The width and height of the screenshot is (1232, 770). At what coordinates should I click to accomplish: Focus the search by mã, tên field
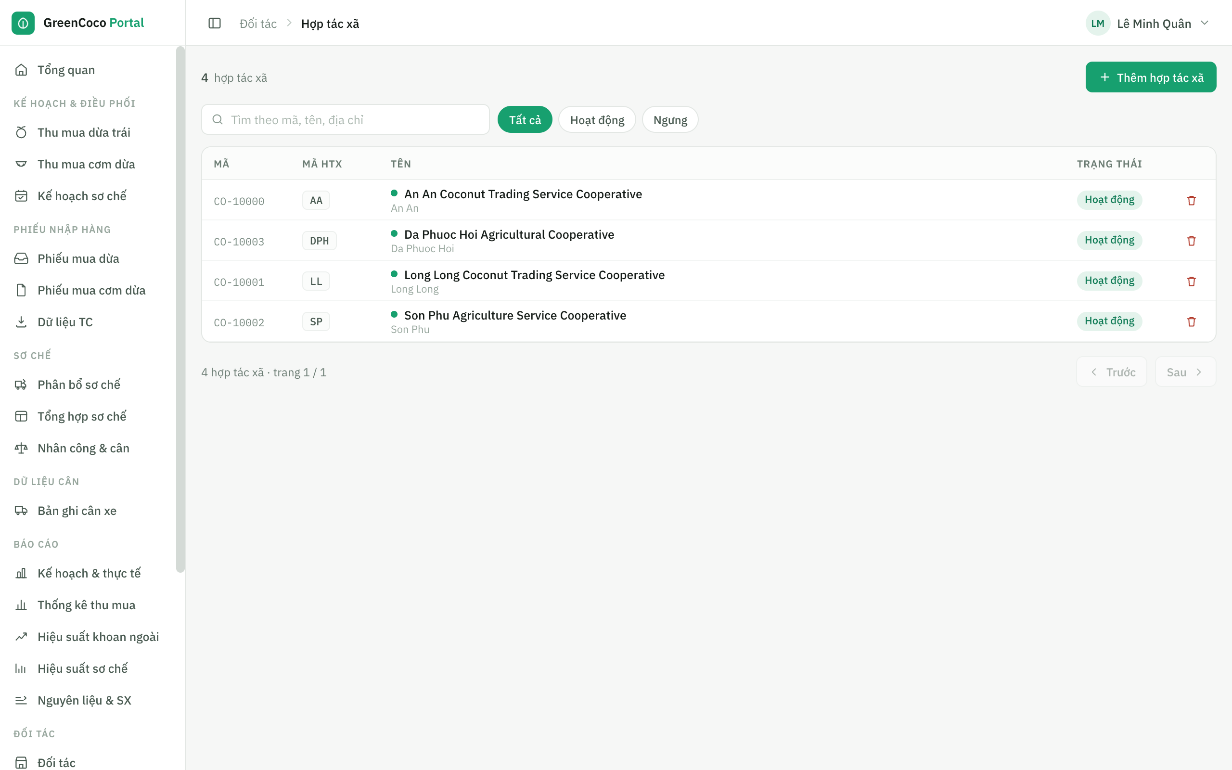pos(345,120)
